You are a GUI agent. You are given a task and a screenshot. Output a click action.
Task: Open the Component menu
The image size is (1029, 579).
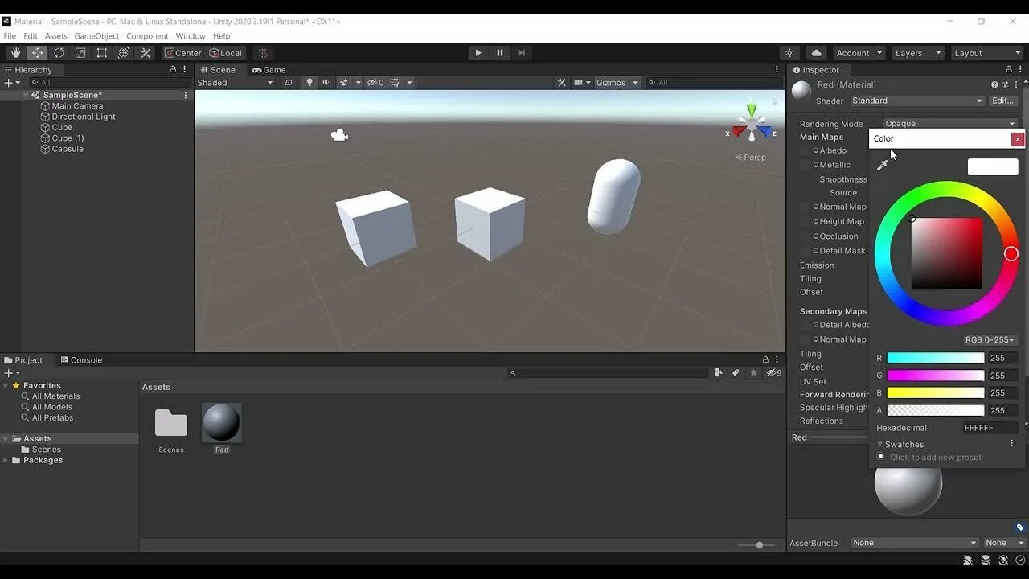pos(147,36)
